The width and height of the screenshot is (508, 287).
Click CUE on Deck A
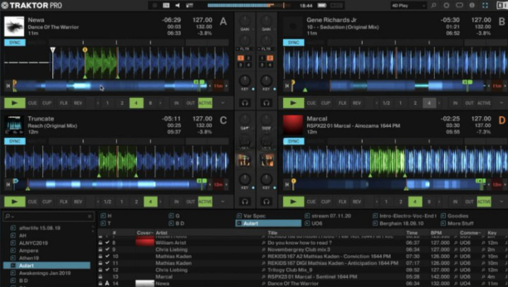click(x=32, y=103)
